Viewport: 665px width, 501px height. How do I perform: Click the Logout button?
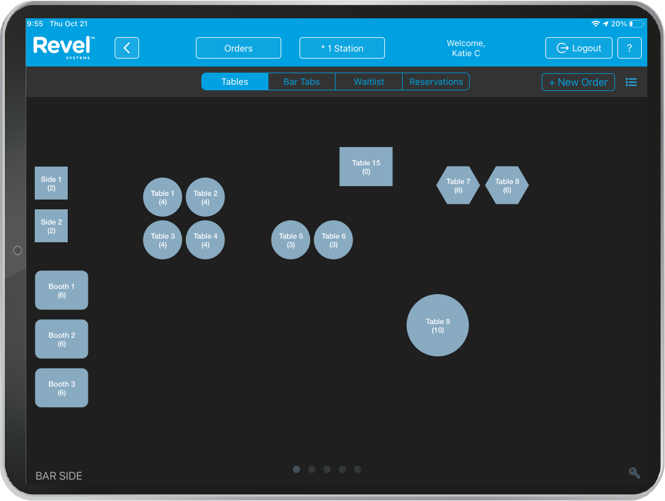(x=578, y=48)
